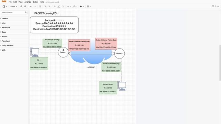Open the table insert dropdown

89,7
